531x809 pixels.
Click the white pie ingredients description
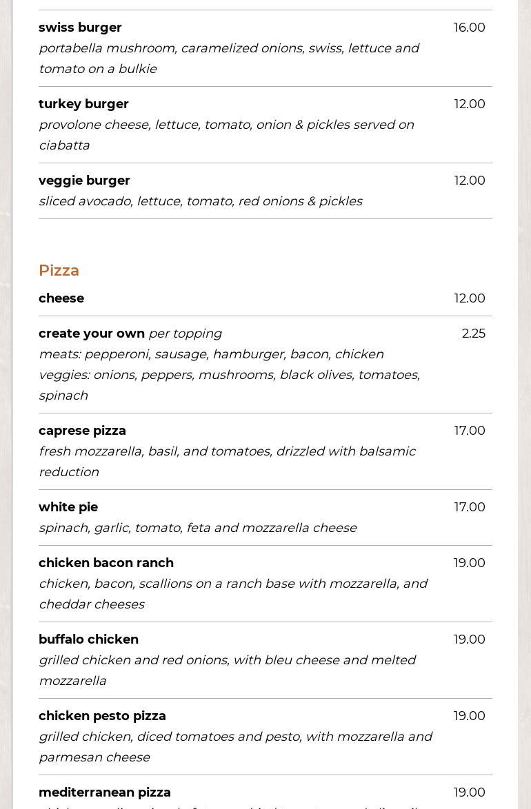[197, 528]
